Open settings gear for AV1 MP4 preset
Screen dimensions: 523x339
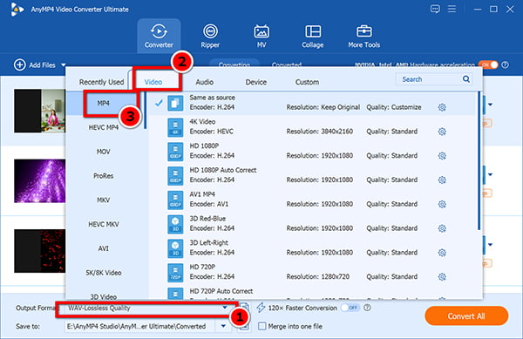coord(442,204)
